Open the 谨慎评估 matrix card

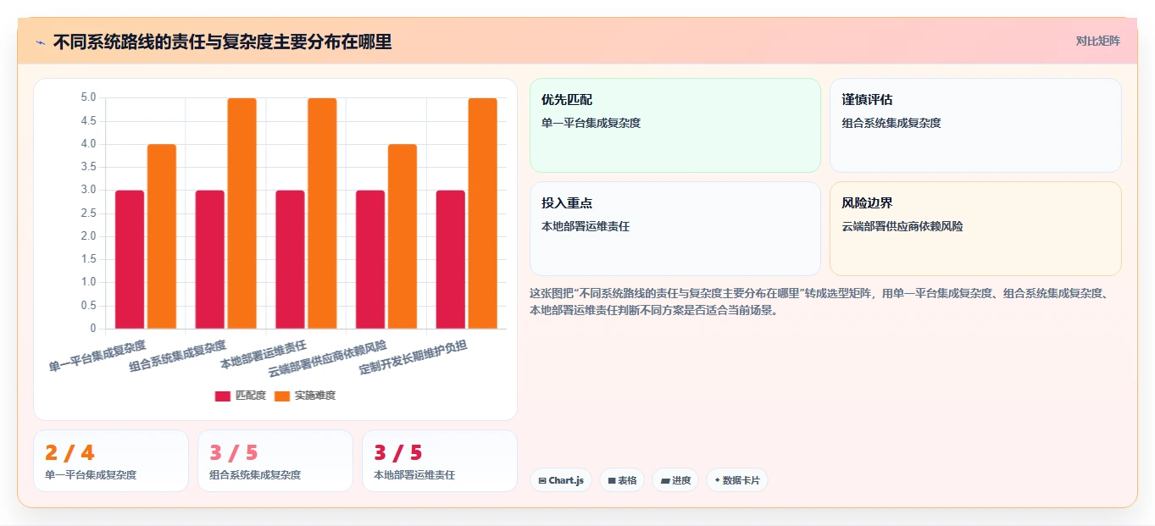[x=975, y=125]
